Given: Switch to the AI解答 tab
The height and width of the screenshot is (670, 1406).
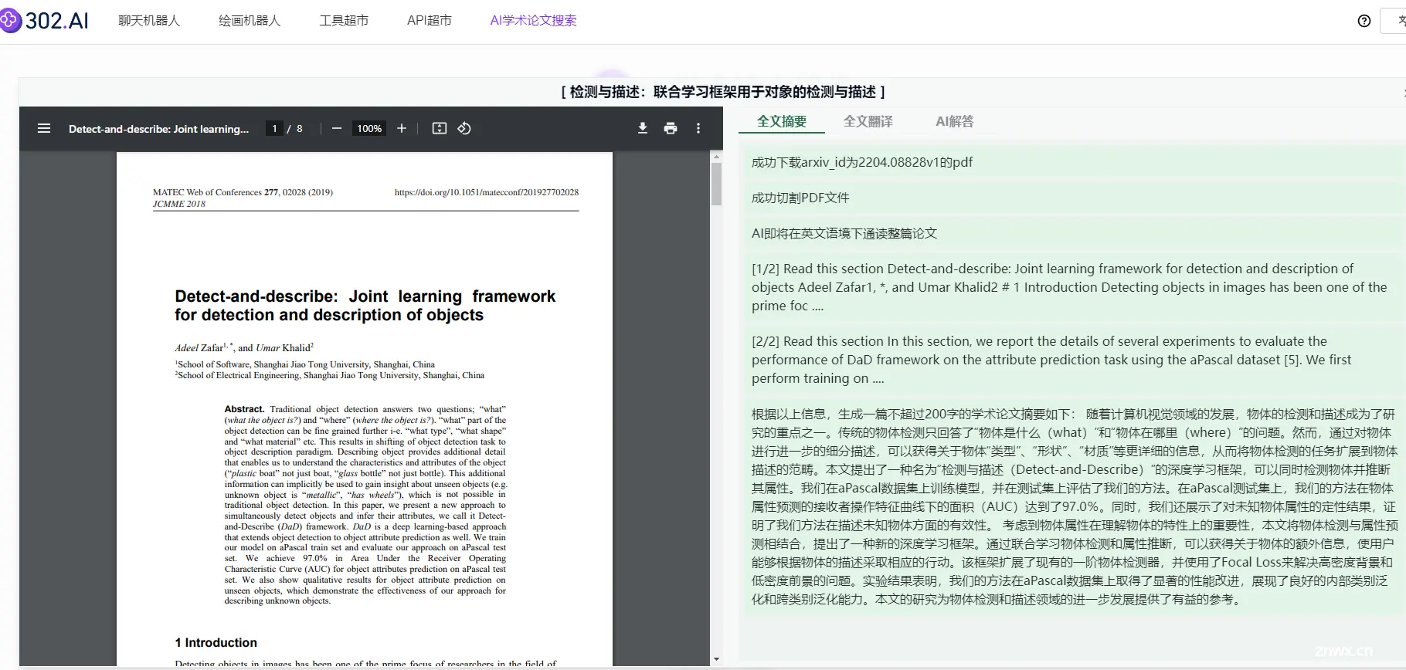Looking at the screenshot, I should pos(955,121).
